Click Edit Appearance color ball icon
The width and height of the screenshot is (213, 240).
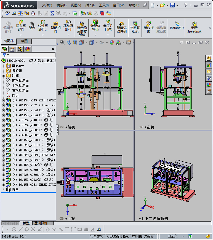click(112, 42)
